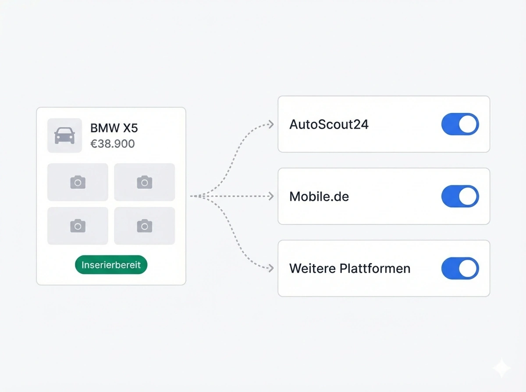Disable the AutoScout24 toggle switch
This screenshot has height=392, width=526.
(x=460, y=125)
